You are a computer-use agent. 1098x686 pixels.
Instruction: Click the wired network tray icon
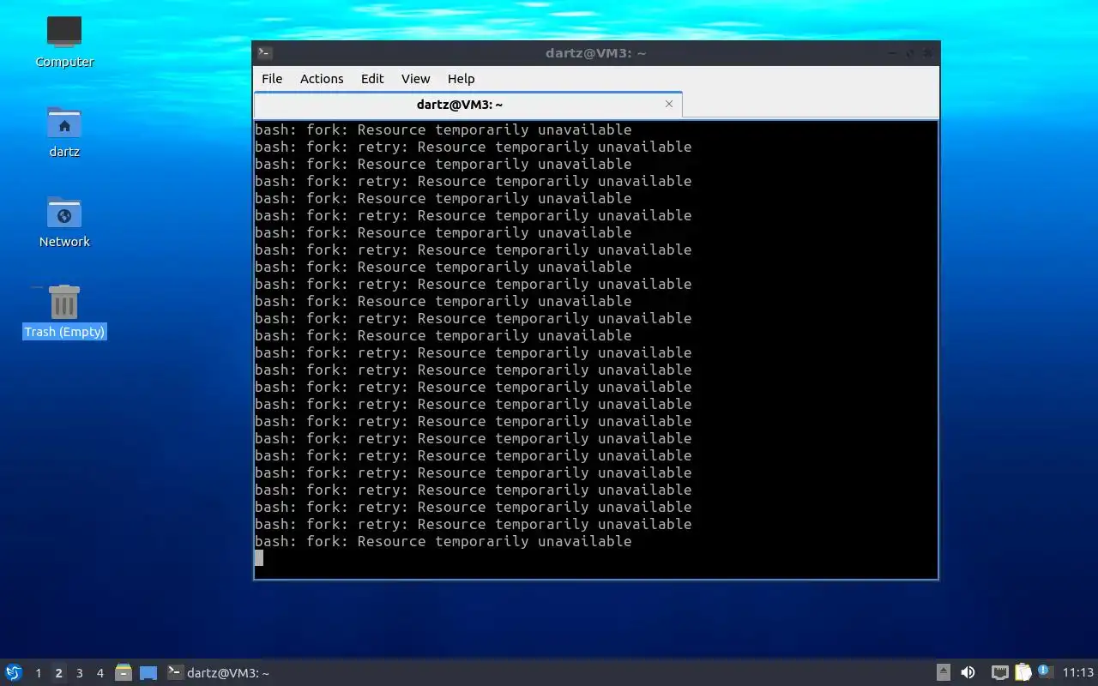[x=999, y=672]
